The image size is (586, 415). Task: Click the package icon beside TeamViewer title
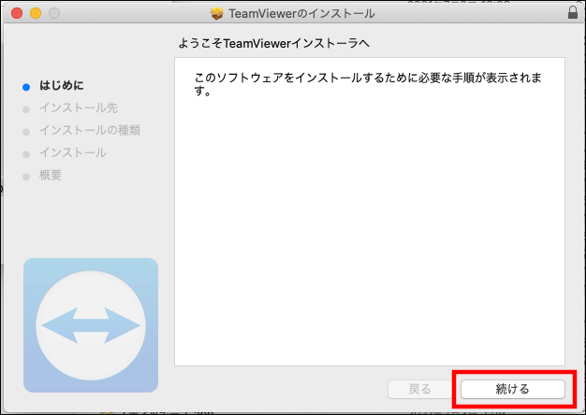217,13
